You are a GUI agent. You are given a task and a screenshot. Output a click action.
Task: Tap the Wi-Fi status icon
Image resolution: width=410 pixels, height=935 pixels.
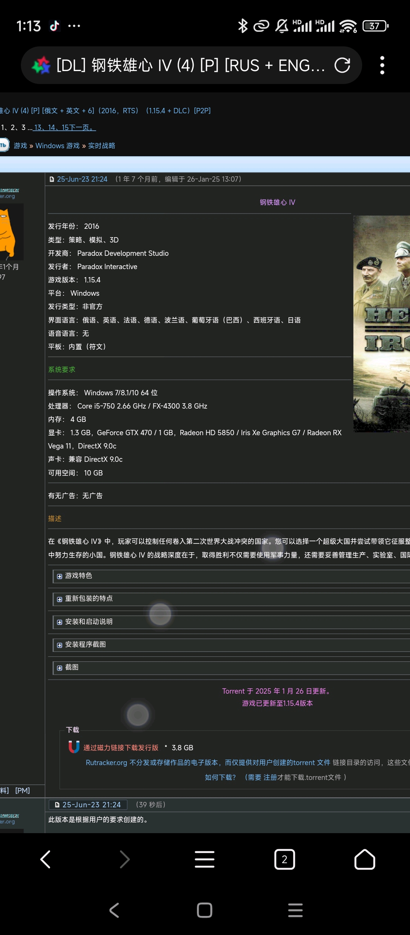[x=348, y=26]
